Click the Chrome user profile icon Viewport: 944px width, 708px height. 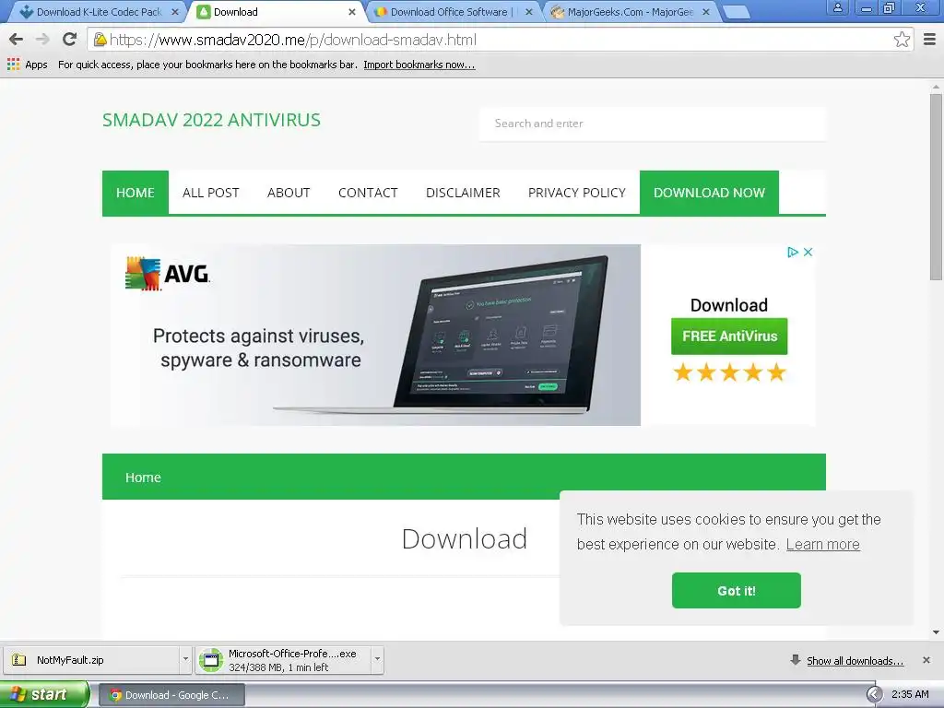click(837, 7)
